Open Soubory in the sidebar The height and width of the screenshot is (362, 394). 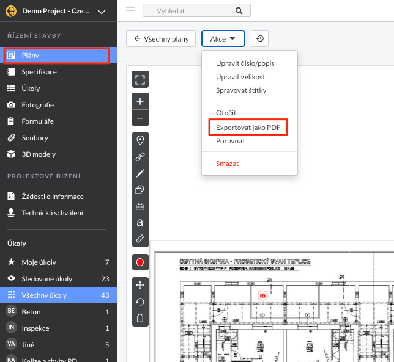(x=59, y=138)
